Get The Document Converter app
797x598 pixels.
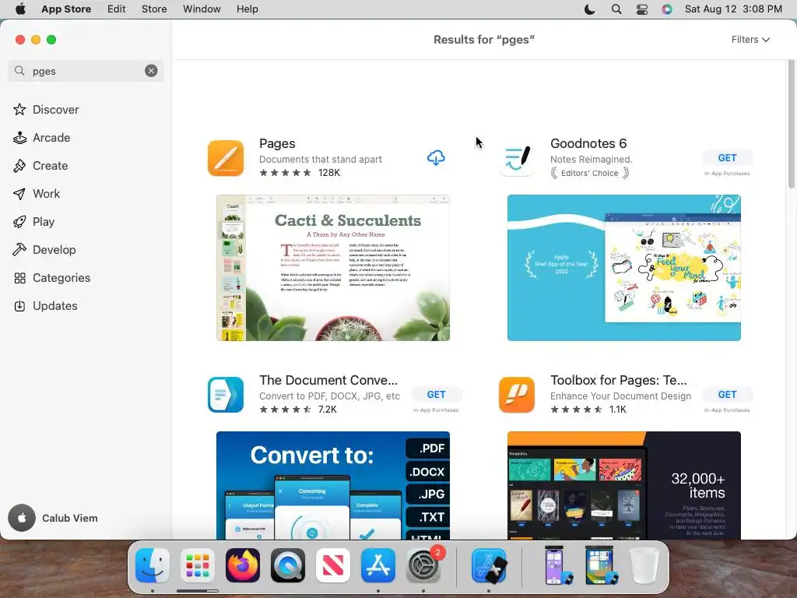pyautogui.click(x=436, y=395)
